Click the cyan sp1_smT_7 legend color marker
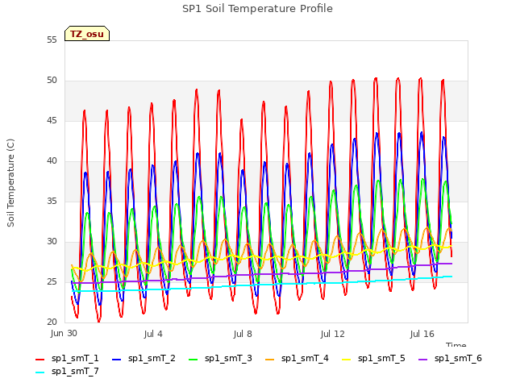 40,372
